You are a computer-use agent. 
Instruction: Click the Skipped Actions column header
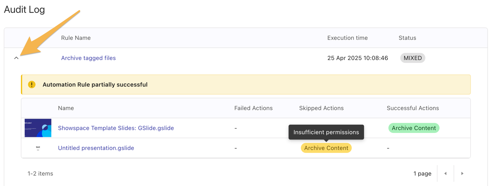[321, 108]
